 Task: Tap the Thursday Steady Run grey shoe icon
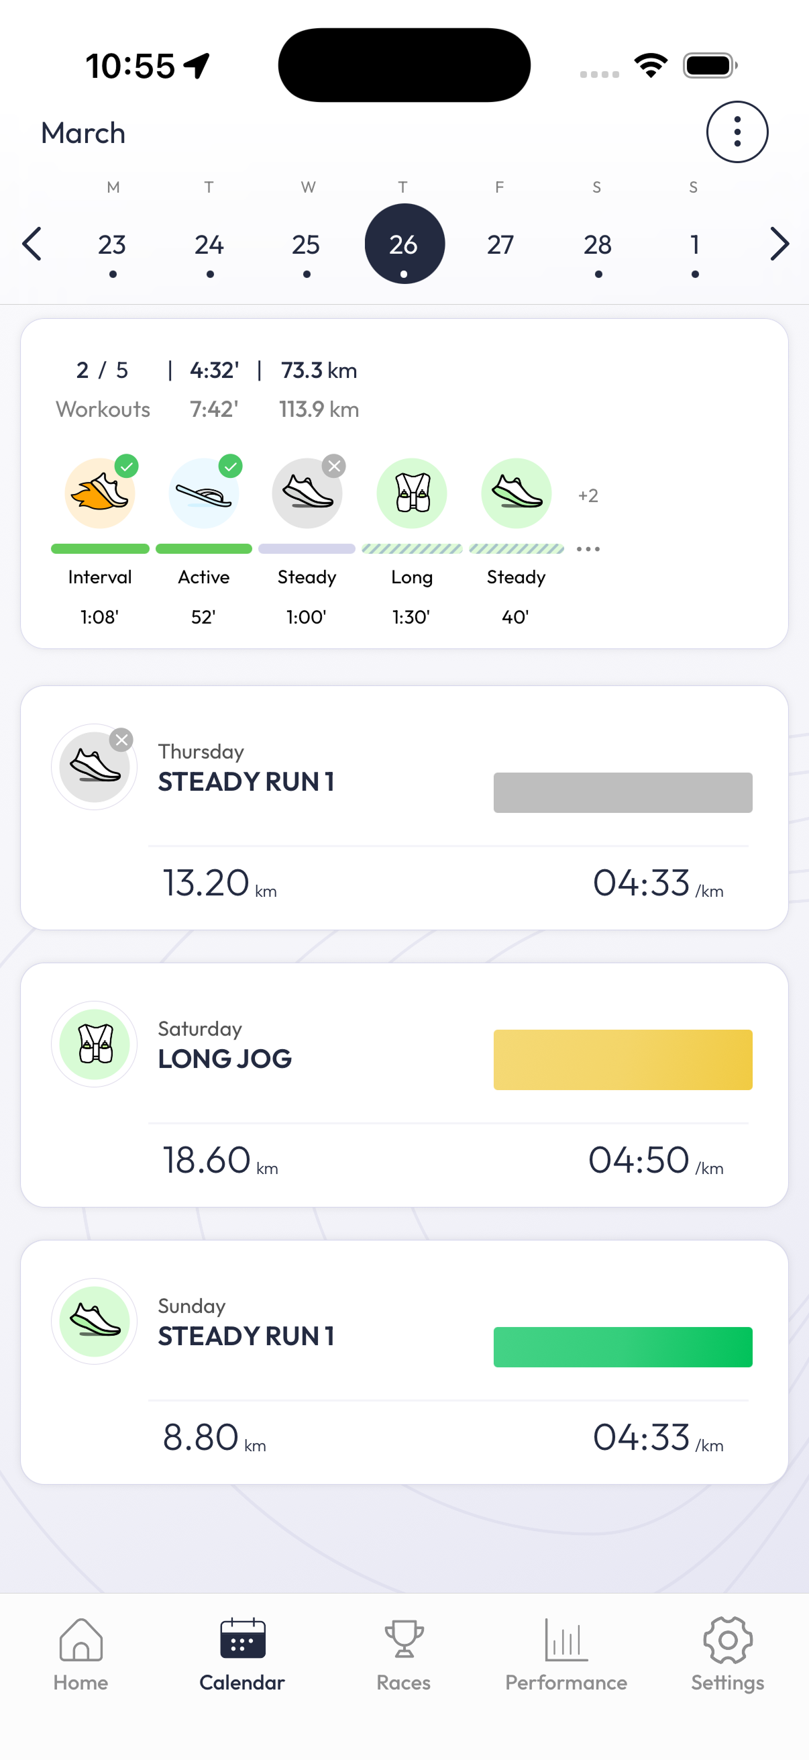[94, 767]
